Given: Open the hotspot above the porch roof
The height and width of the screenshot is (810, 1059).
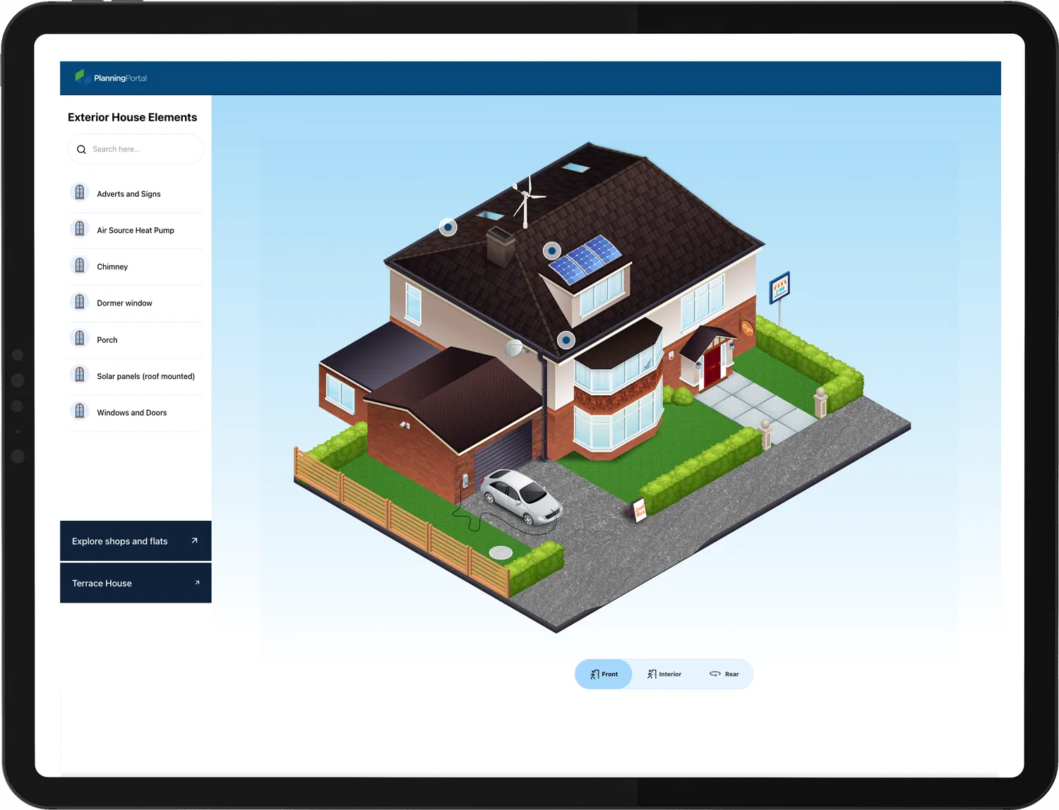Looking at the screenshot, I should tap(566, 339).
